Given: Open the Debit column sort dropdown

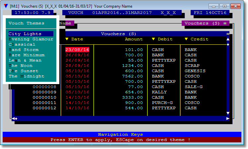Looking at the screenshot, I should pyautogui.click(x=153, y=39).
